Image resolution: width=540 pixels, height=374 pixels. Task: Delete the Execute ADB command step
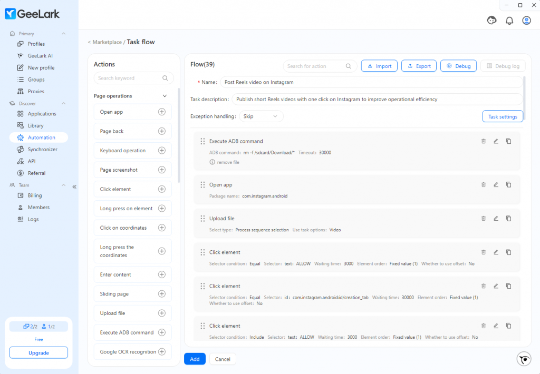[484, 141]
